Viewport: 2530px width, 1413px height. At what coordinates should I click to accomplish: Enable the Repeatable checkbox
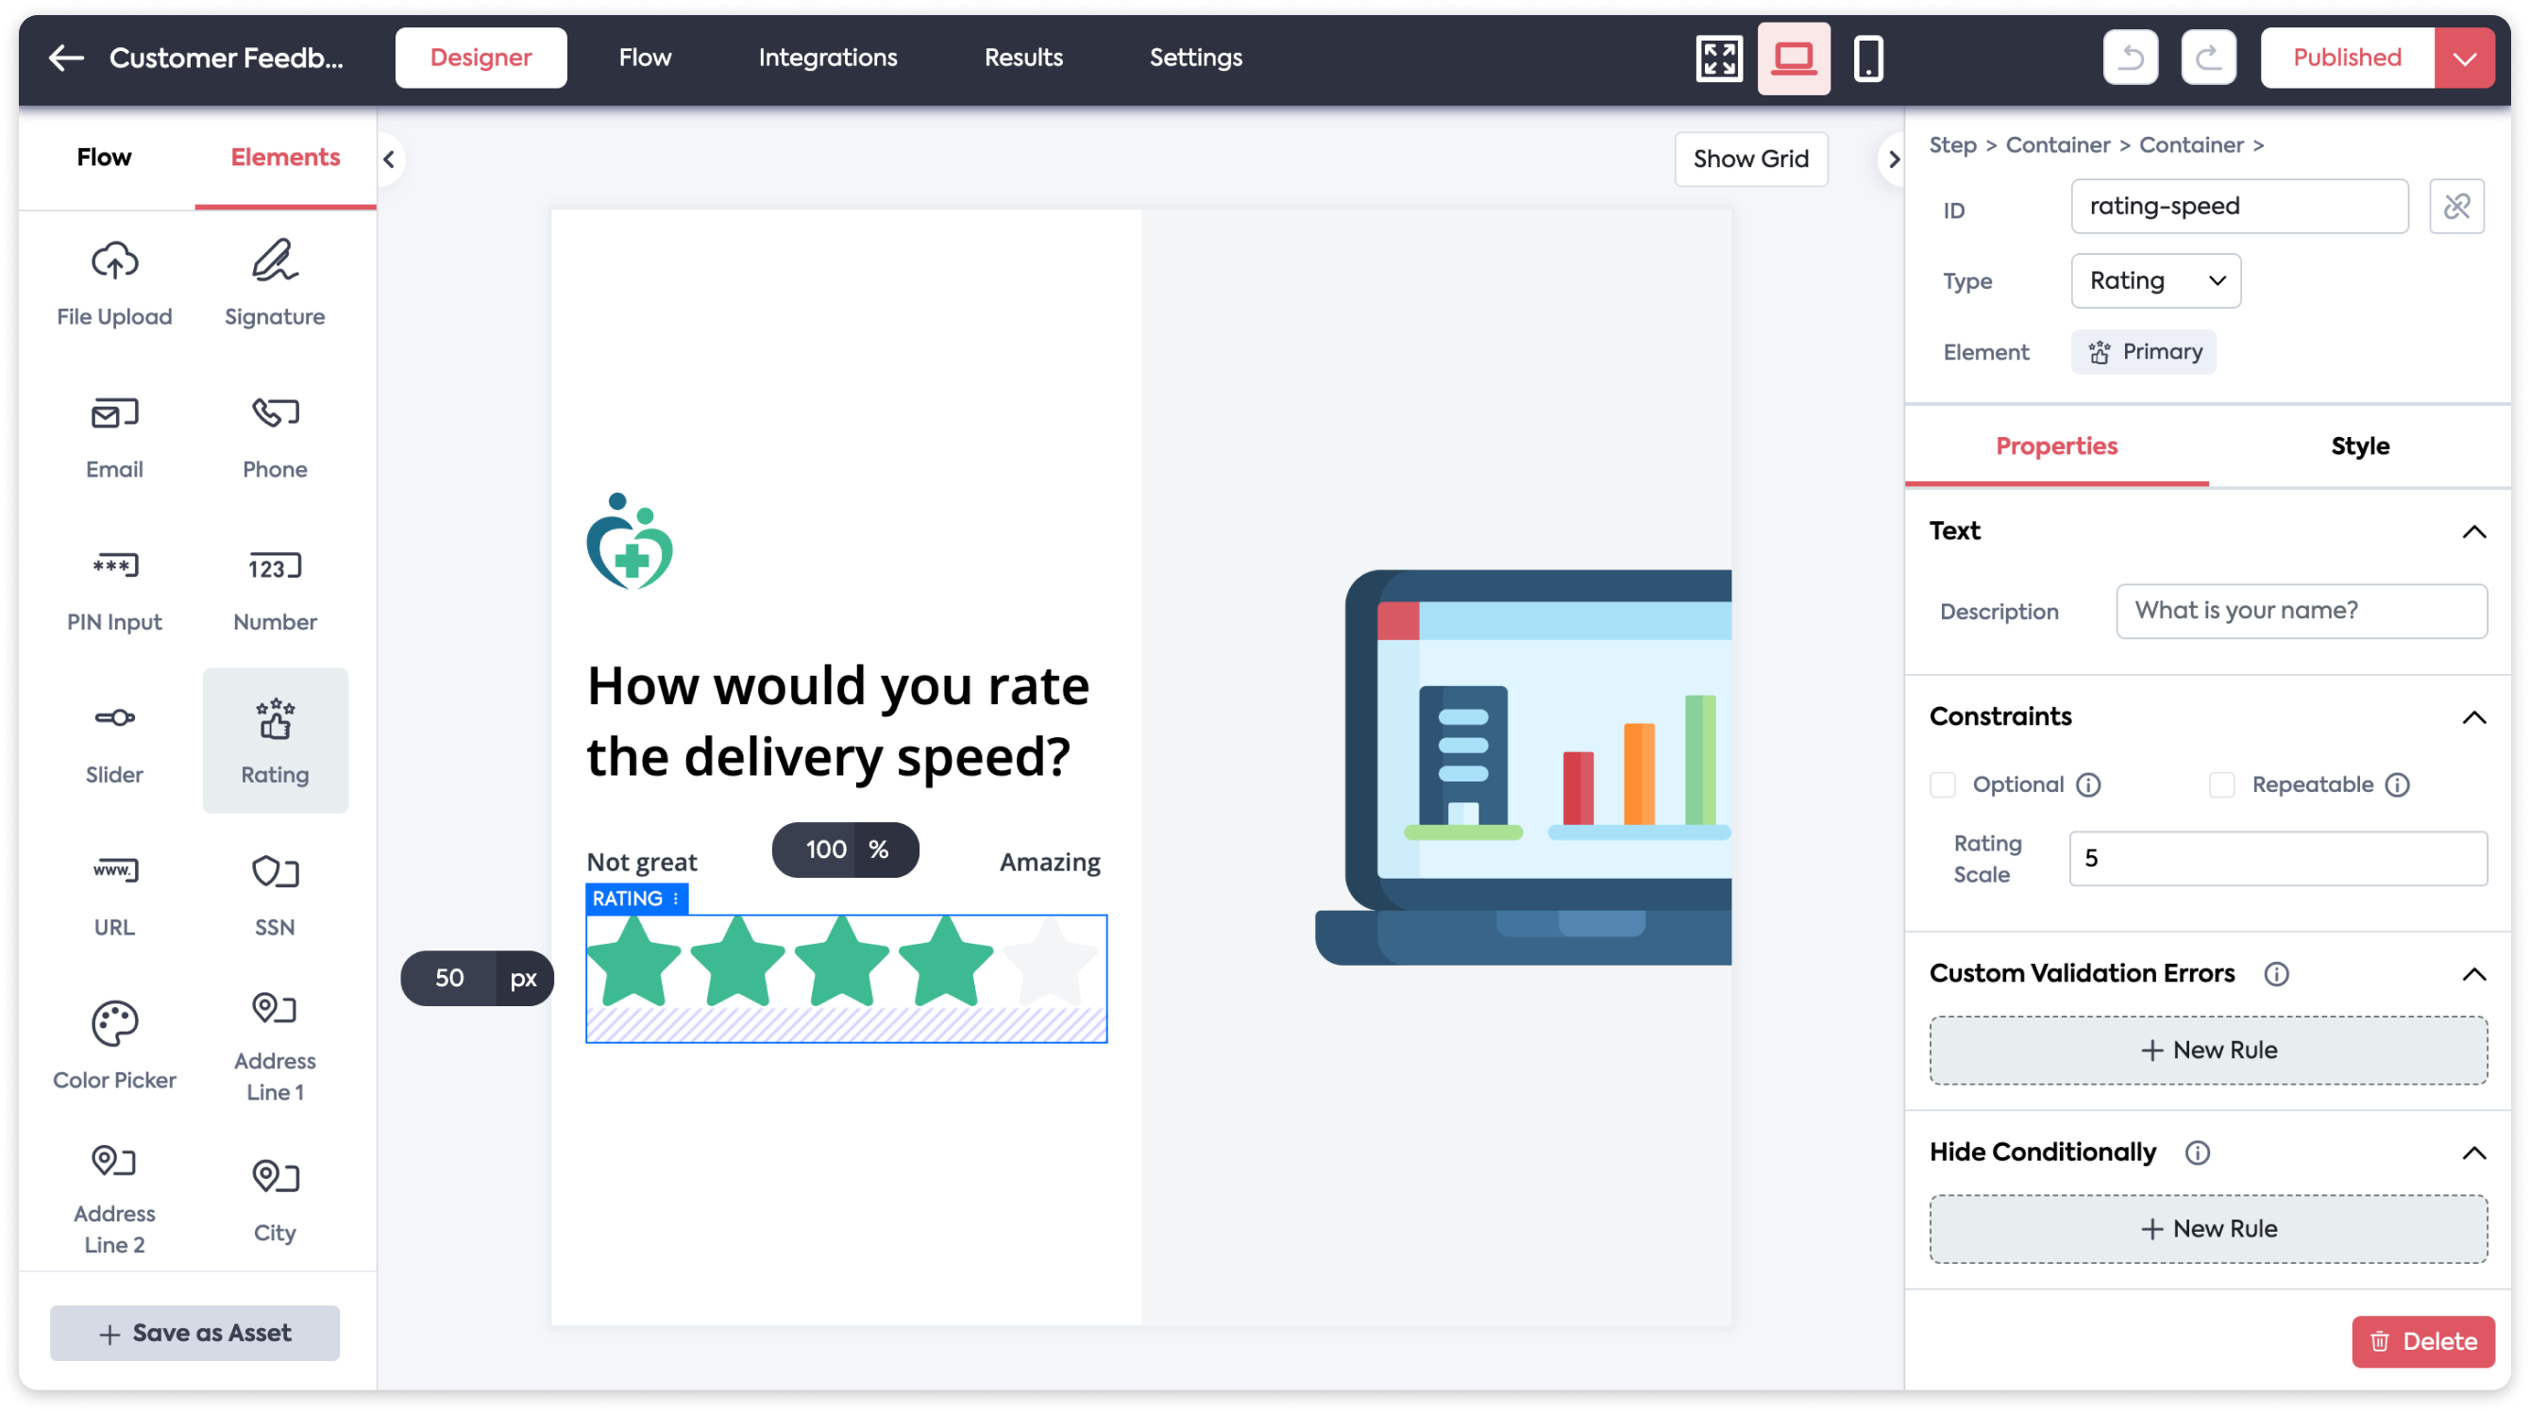[2221, 785]
